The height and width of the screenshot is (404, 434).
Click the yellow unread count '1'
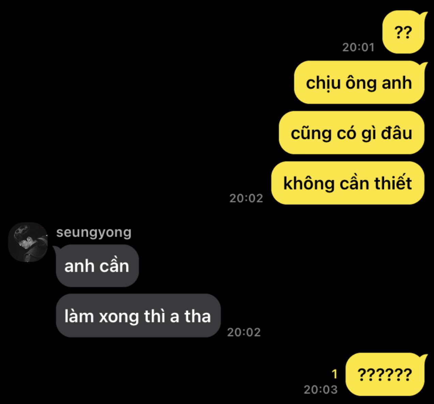(x=335, y=374)
